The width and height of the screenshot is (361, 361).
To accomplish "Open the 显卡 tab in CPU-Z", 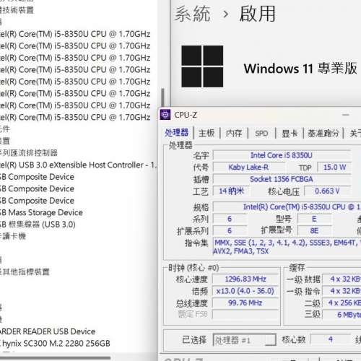I will 290,134.
